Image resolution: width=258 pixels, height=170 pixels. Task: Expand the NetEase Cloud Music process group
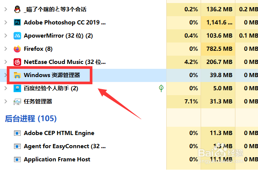[5, 62]
